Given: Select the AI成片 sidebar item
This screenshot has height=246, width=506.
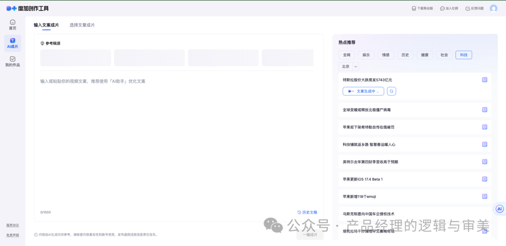Looking at the screenshot, I should 13,43.
